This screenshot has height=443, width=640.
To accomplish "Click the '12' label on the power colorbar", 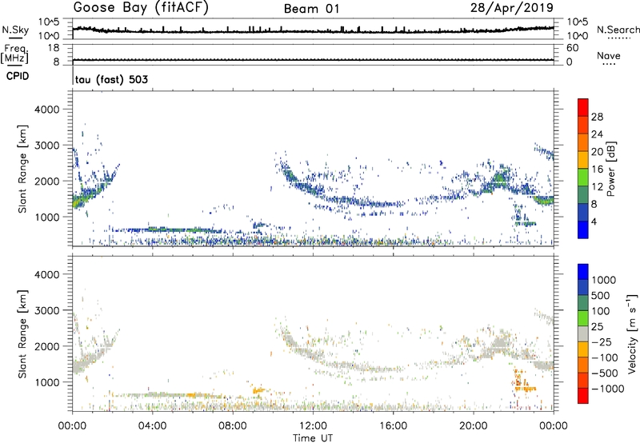I will [x=597, y=187].
